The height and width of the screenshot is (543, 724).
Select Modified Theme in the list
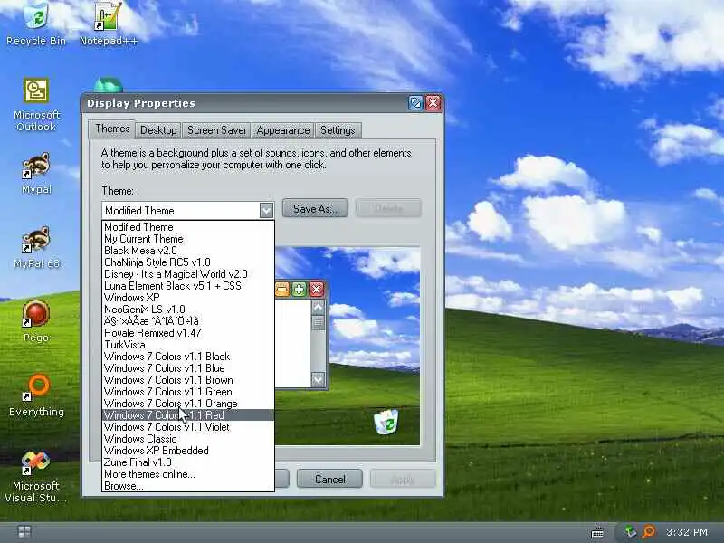click(188, 227)
